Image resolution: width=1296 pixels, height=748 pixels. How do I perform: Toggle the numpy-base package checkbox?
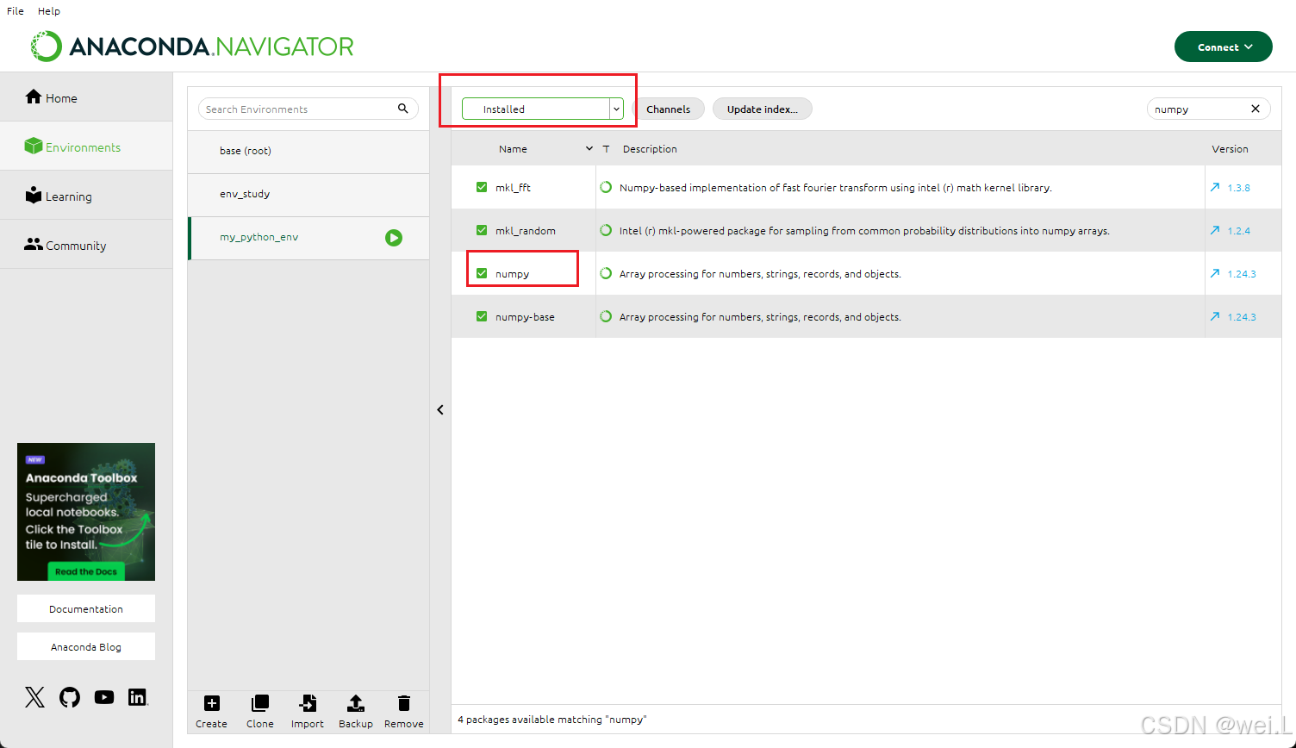click(x=482, y=316)
